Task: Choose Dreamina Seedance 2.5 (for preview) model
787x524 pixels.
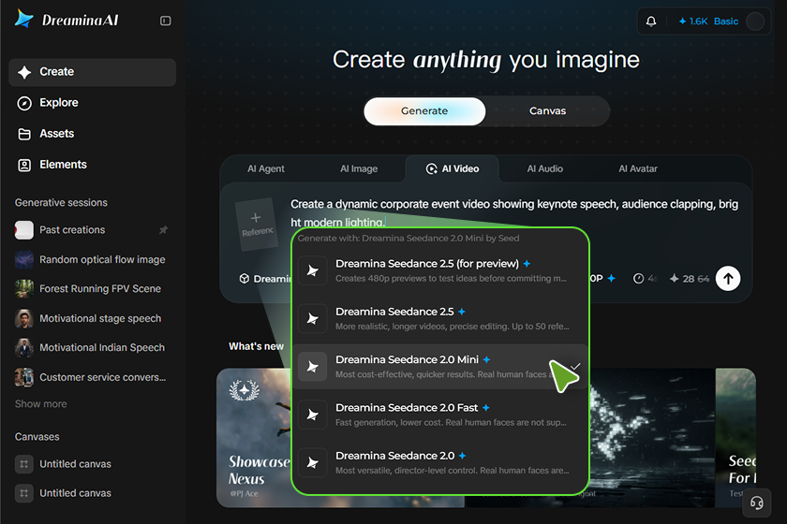Action: [x=439, y=270]
